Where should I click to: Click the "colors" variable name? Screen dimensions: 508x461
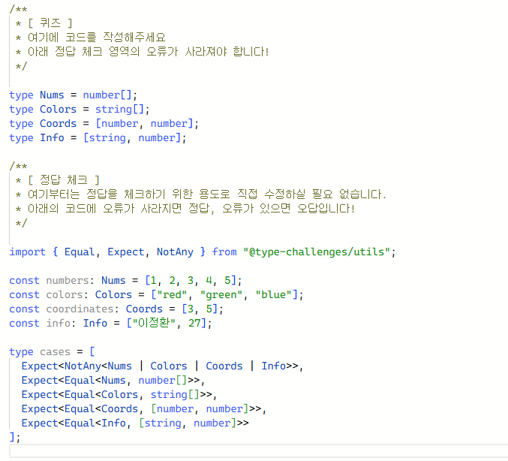pyautogui.click(x=64, y=294)
